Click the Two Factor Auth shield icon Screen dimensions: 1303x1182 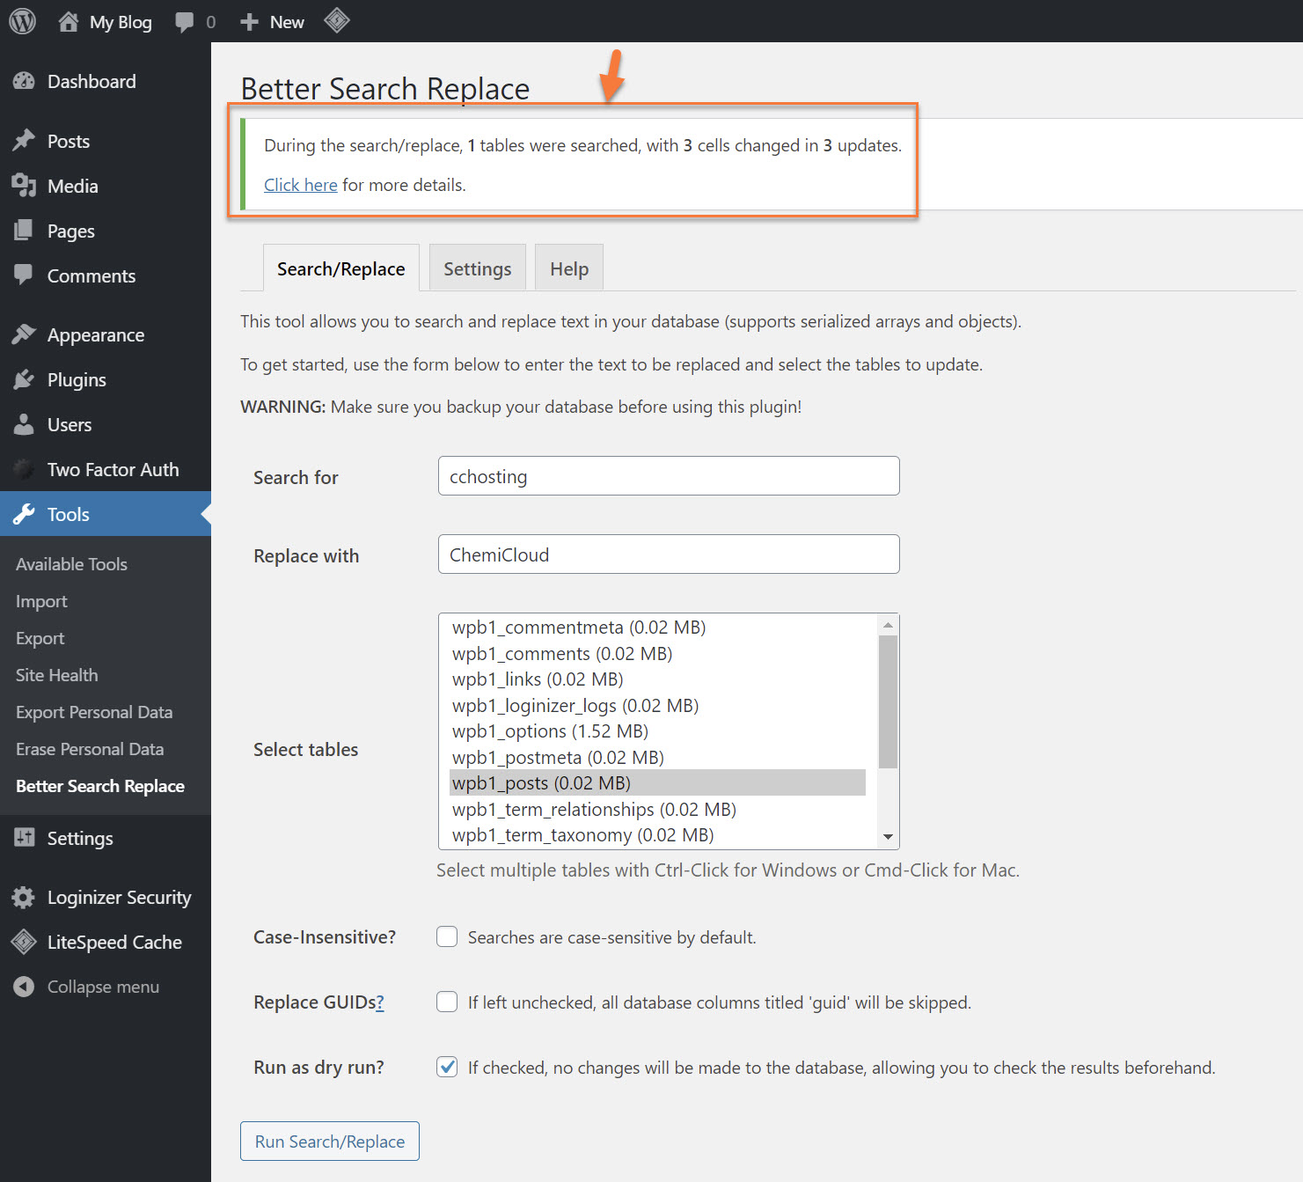click(x=22, y=469)
